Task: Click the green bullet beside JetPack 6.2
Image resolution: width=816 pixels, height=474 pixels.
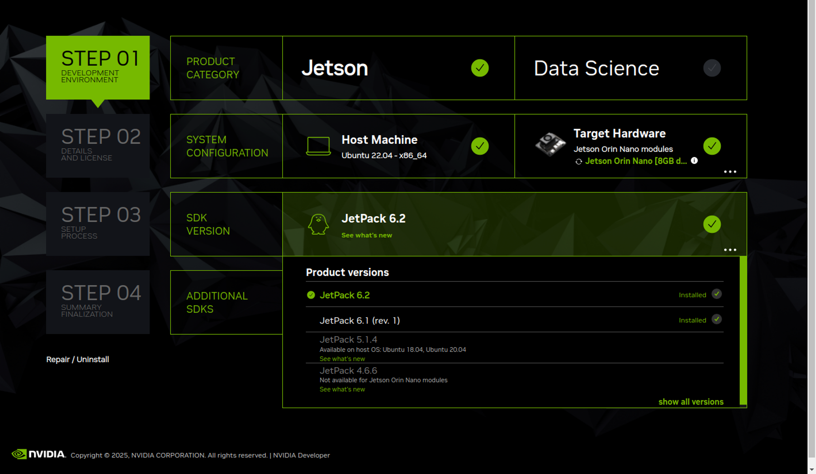Action: 311,295
